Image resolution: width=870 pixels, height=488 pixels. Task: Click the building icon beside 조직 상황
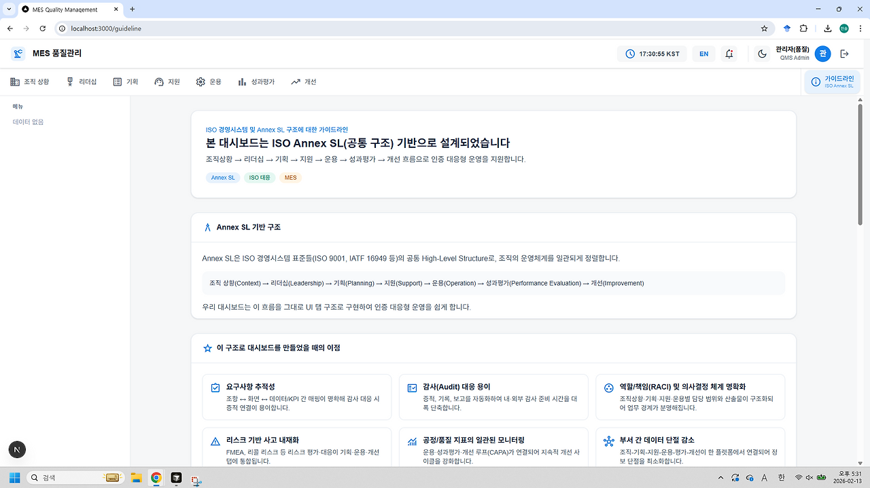(15, 81)
